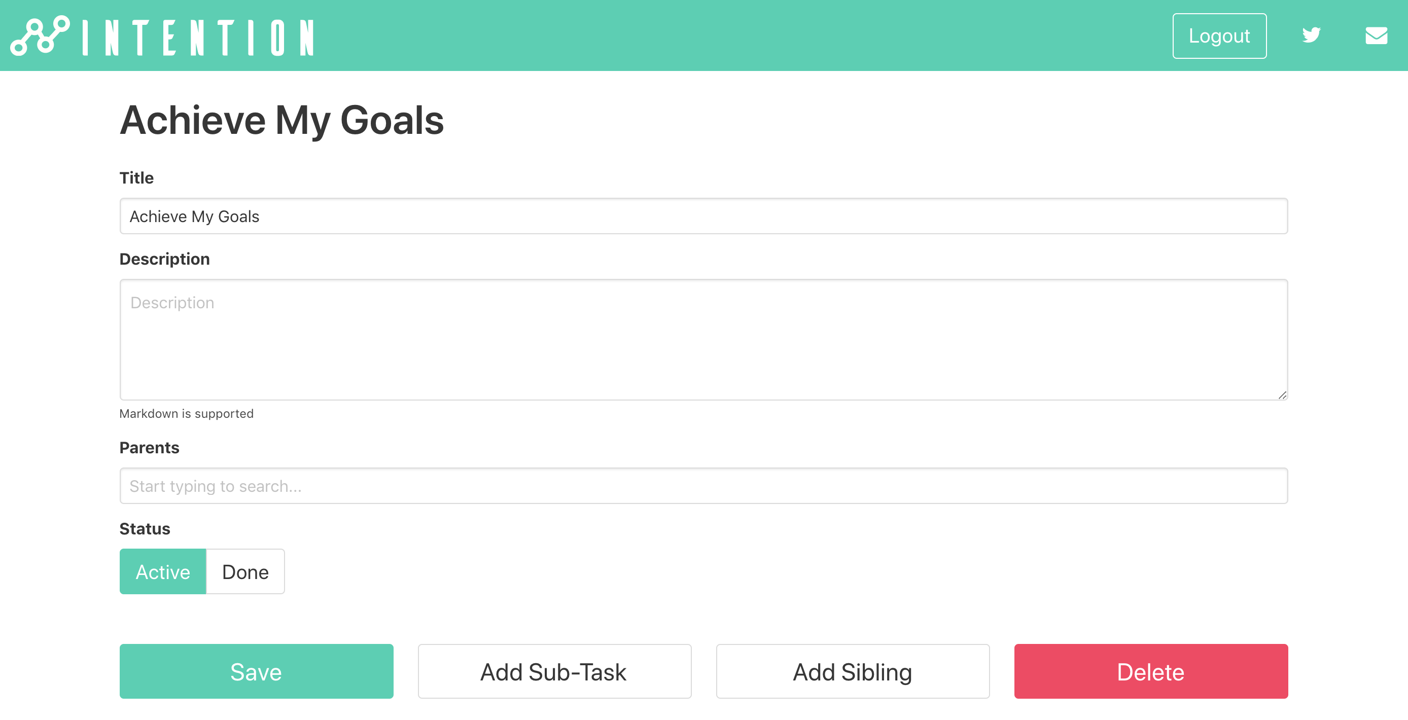
Task: Save the task changes
Action: point(256,671)
